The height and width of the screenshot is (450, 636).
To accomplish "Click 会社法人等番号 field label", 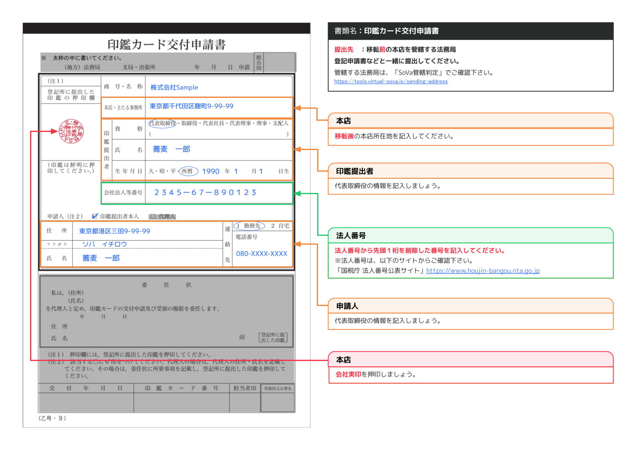I will [x=123, y=193].
